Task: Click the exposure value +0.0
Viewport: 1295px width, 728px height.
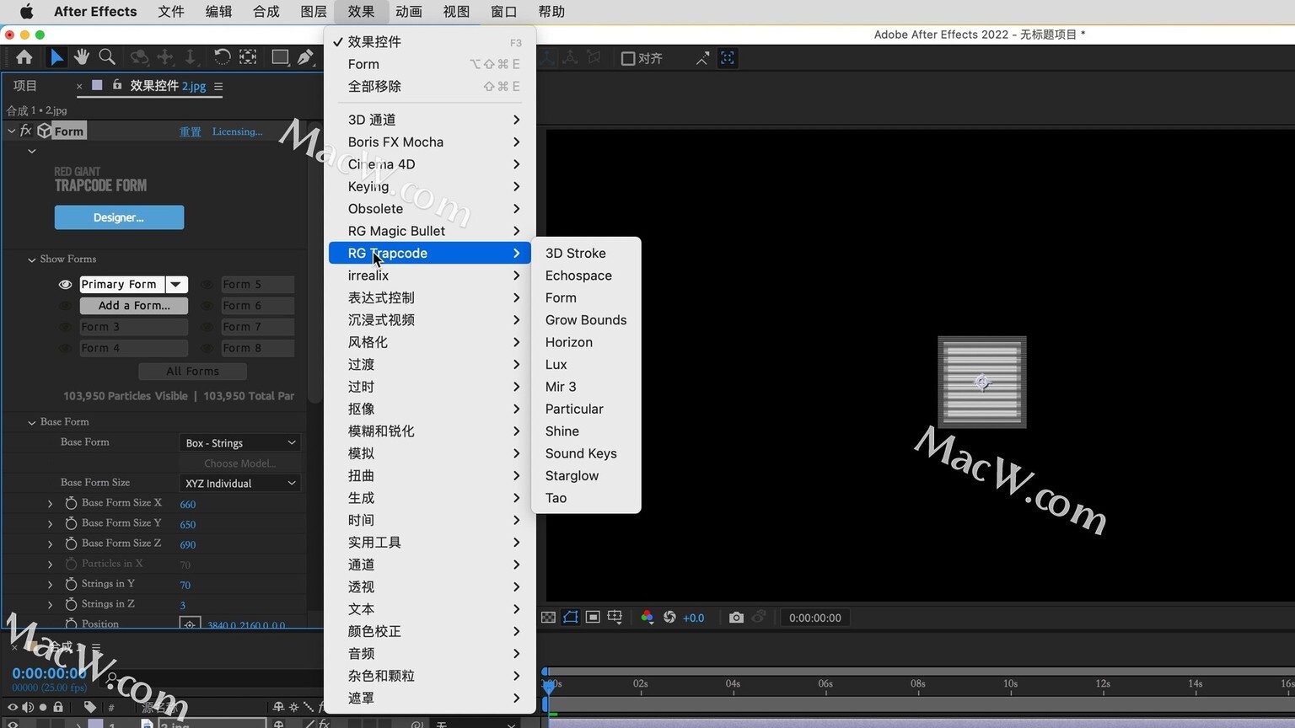Action: coord(693,618)
